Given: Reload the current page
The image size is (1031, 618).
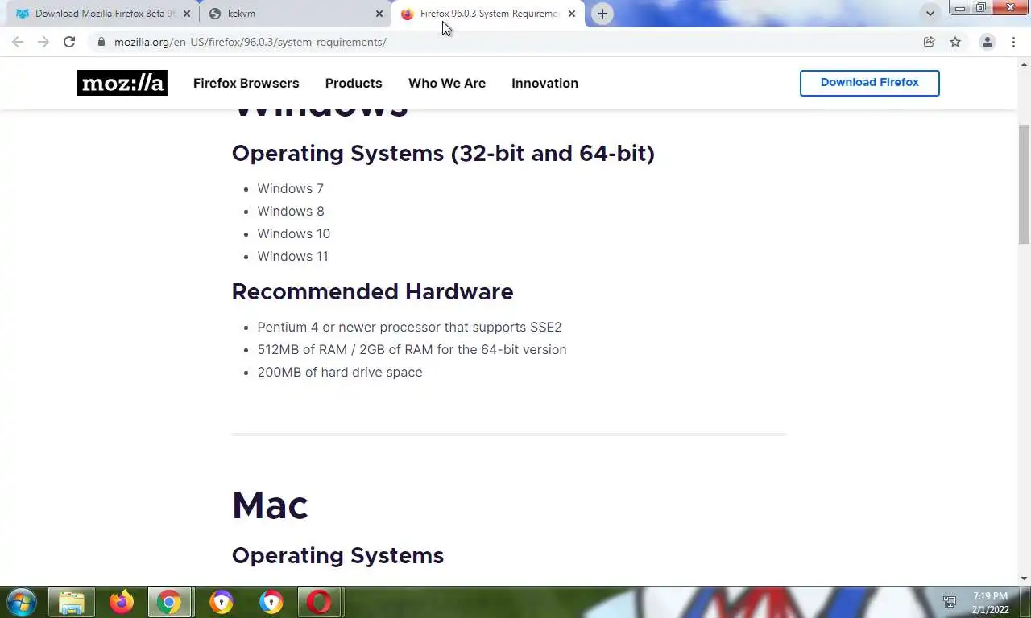Looking at the screenshot, I should (69, 42).
